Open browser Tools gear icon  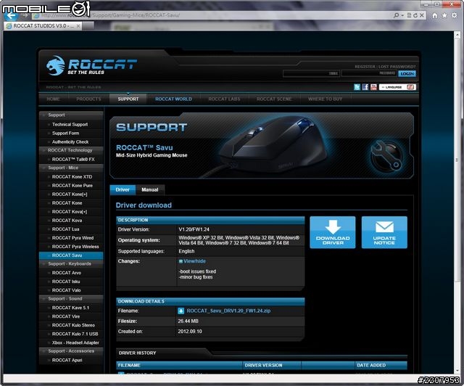click(455, 15)
